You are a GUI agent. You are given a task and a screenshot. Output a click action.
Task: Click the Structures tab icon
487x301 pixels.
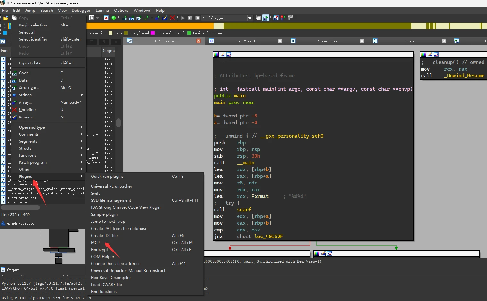click(293, 41)
